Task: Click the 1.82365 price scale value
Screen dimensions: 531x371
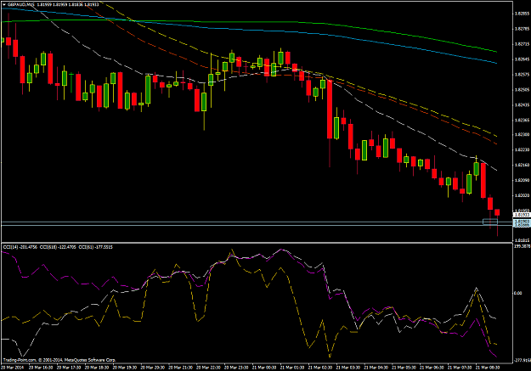Action: coord(522,121)
